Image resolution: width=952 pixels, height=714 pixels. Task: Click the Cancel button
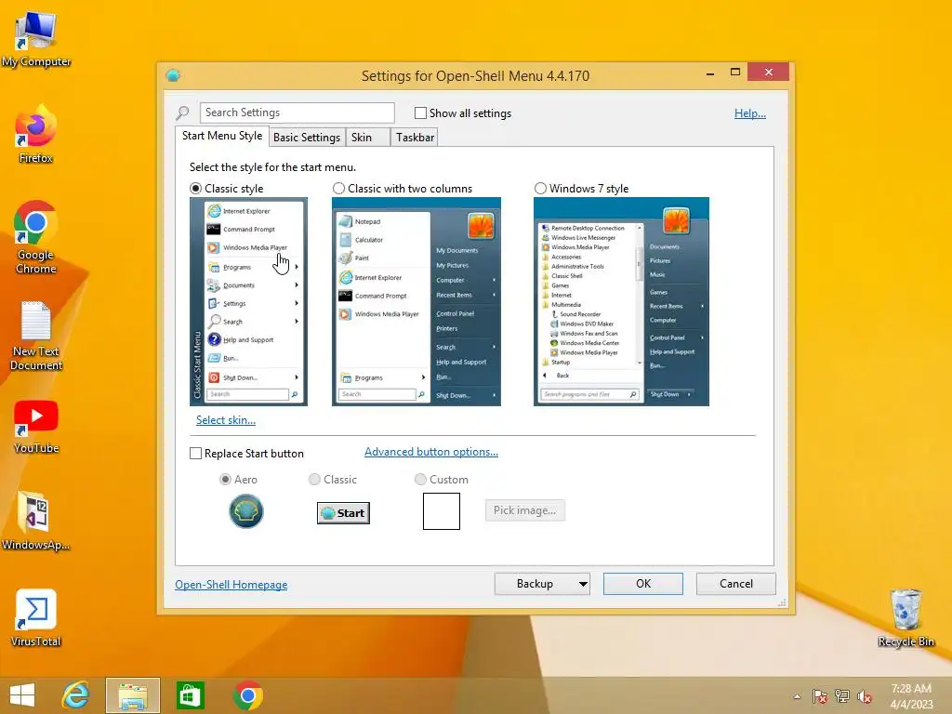point(736,584)
